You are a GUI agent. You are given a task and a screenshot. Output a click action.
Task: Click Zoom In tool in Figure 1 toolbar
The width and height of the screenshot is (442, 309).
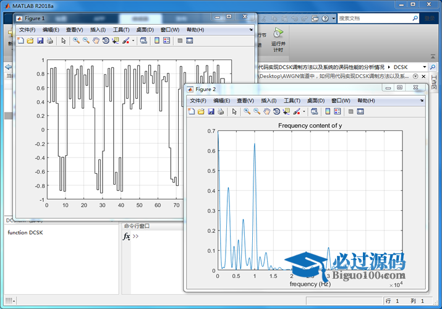[x=77, y=41]
